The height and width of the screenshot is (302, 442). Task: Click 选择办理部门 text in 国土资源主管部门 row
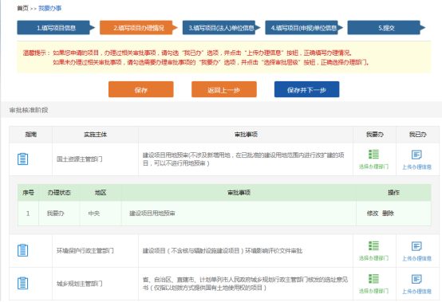(373, 167)
